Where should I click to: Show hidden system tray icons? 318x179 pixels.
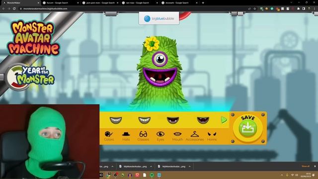tap(282, 175)
